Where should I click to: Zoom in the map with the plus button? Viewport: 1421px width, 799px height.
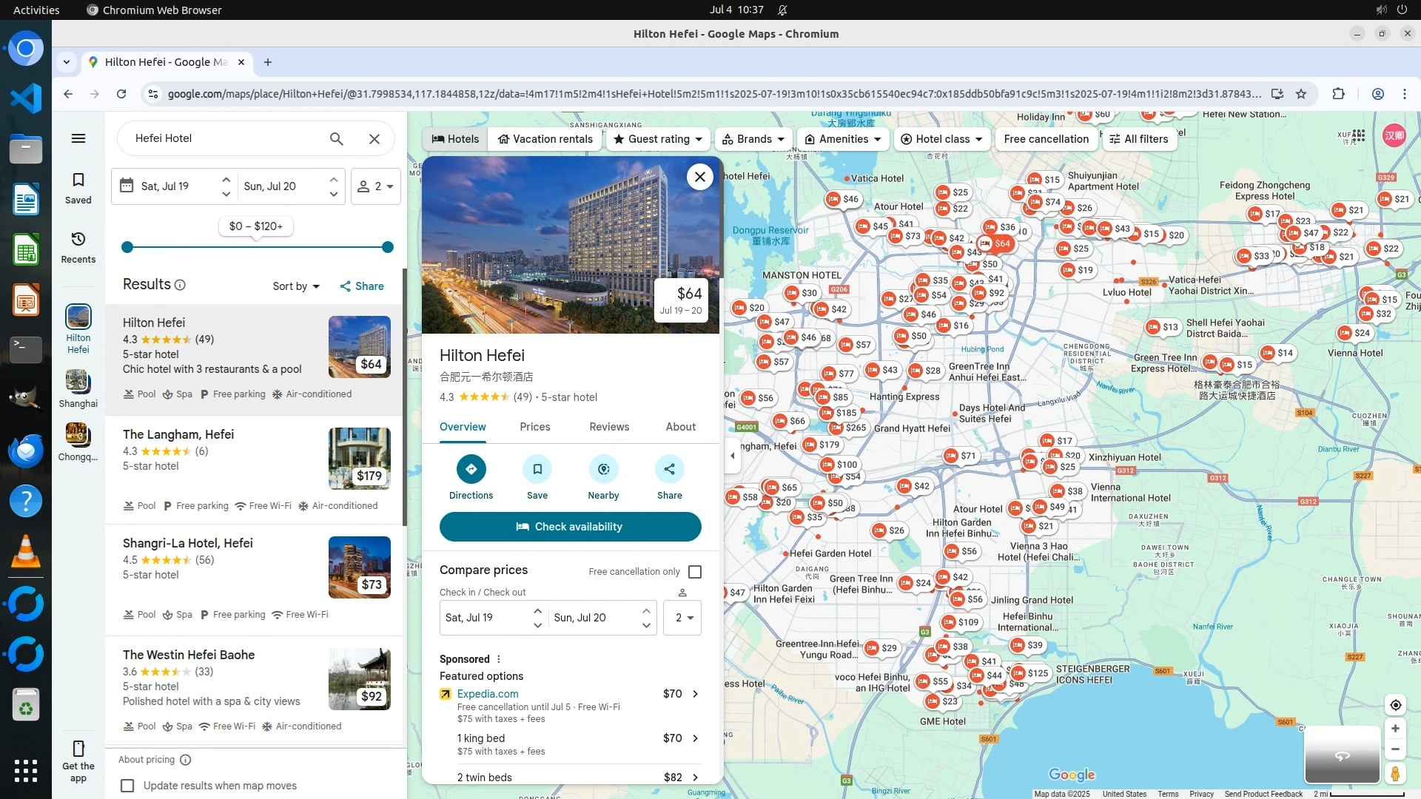[x=1395, y=729]
